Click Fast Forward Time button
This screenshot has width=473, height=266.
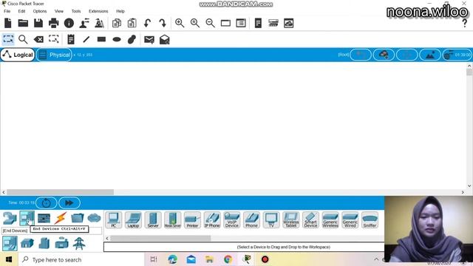click(x=69, y=202)
